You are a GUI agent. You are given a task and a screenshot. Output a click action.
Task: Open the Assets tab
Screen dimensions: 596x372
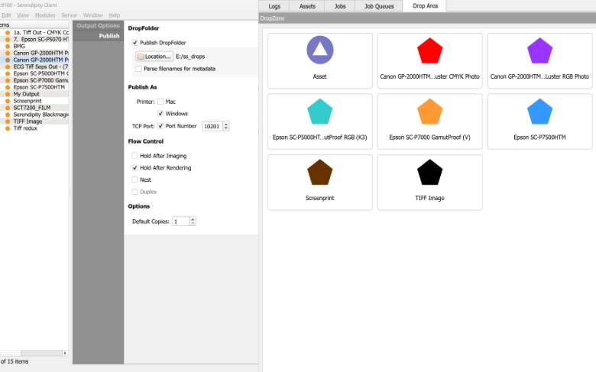pos(307,6)
